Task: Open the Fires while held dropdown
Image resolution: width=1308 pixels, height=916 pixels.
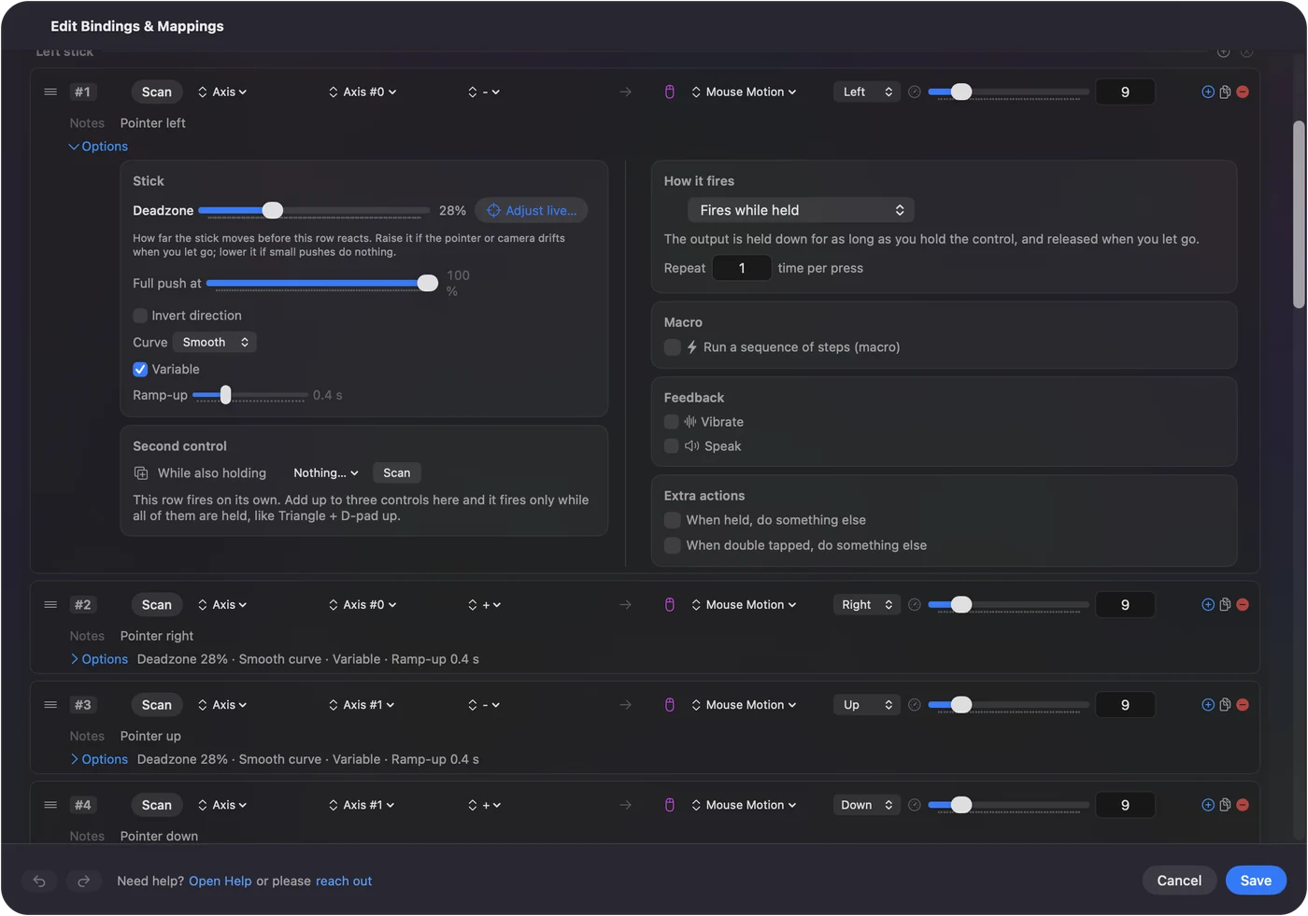Action: point(801,210)
